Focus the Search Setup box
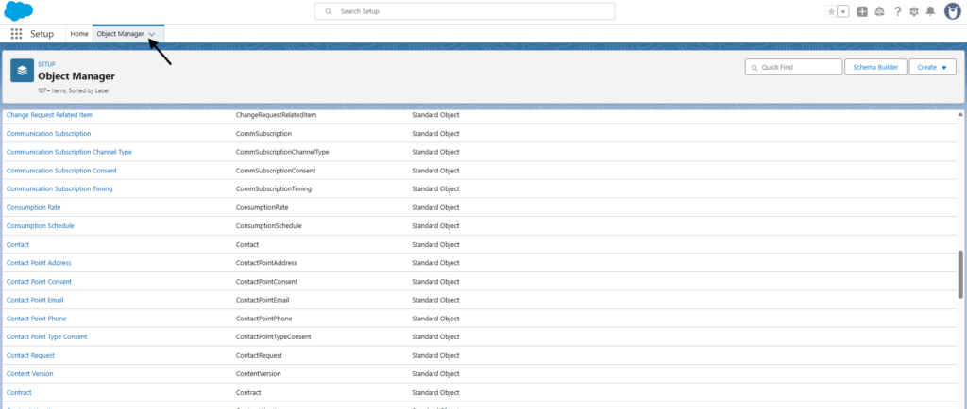This screenshot has height=409, width=967. 465,11
